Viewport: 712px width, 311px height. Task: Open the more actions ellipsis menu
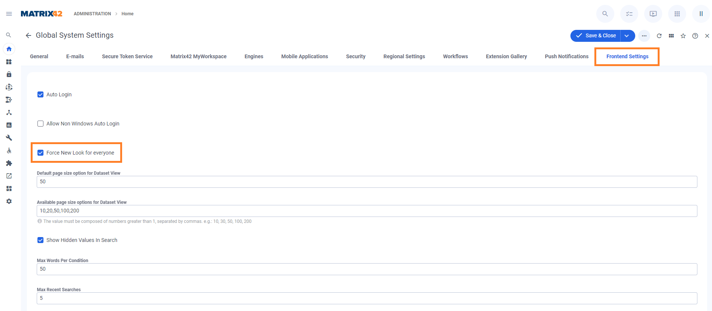pos(644,36)
